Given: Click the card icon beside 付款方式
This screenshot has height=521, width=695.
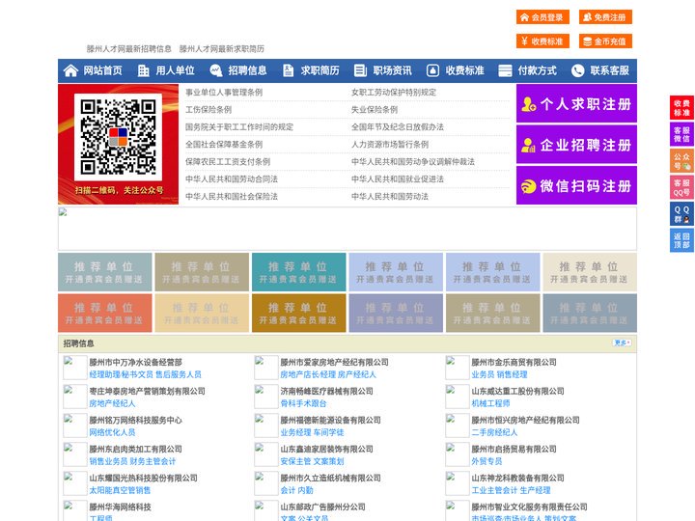Looking at the screenshot, I should coord(505,70).
